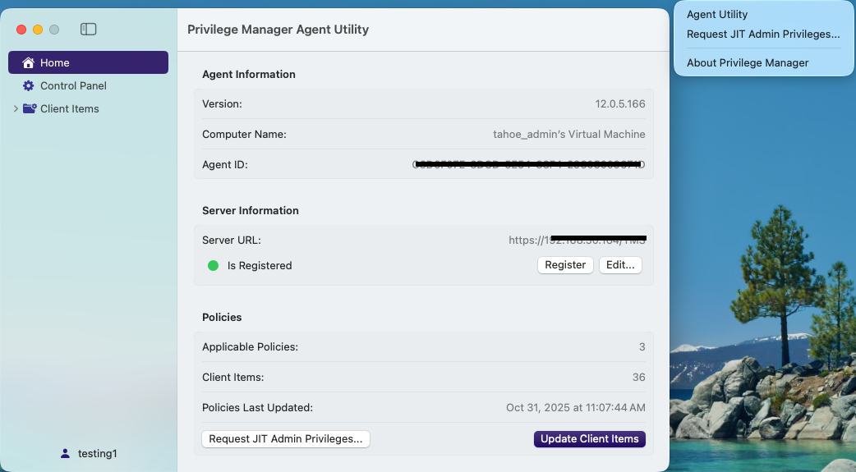The height and width of the screenshot is (472, 856).
Task: Click the Home house icon
Action: (x=29, y=63)
